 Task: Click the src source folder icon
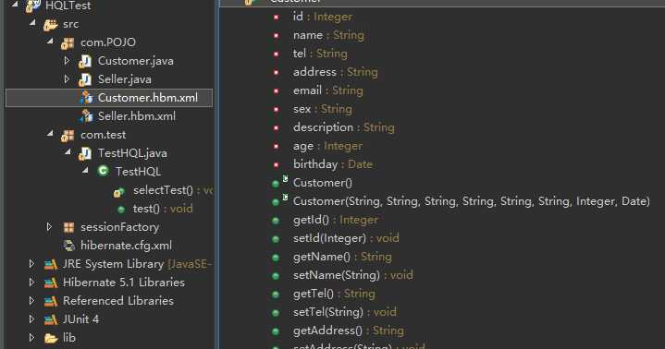[51, 25]
